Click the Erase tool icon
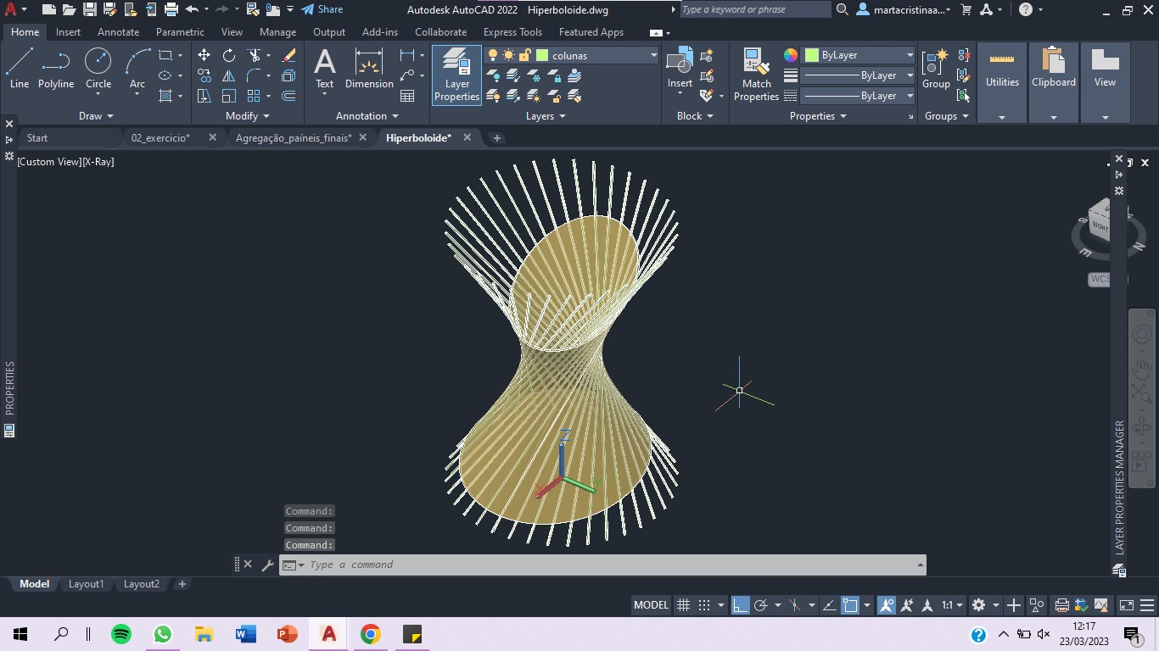Screen dimensions: 1159x651 tap(288, 55)
